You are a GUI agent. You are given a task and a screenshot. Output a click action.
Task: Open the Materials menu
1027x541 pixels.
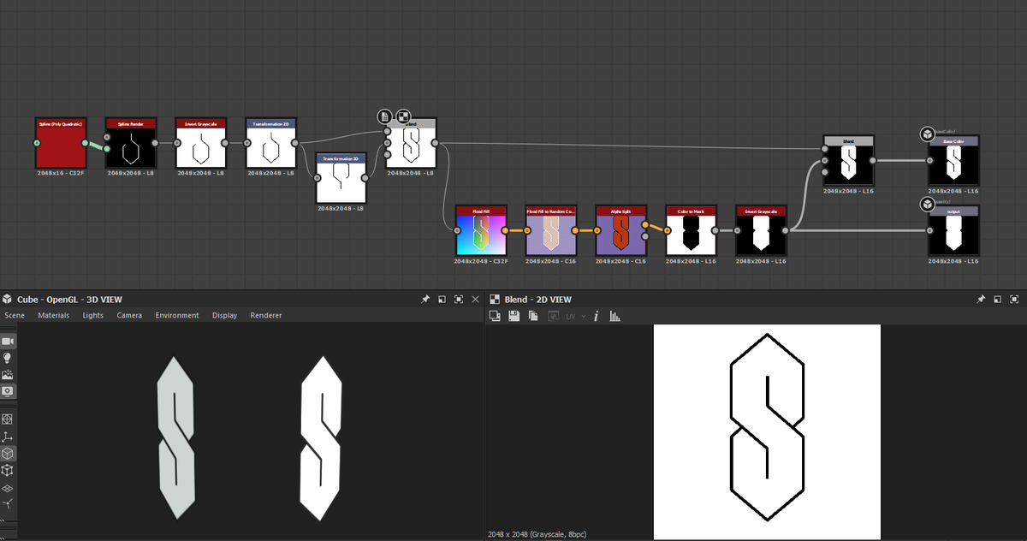54,316
